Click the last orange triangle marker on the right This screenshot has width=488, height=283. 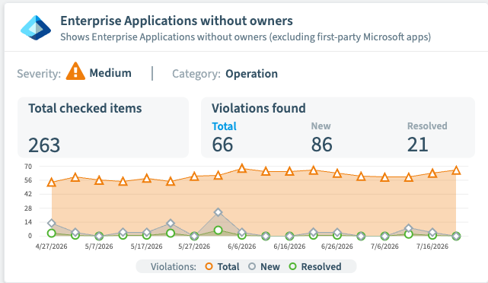(x=456, y=170)
